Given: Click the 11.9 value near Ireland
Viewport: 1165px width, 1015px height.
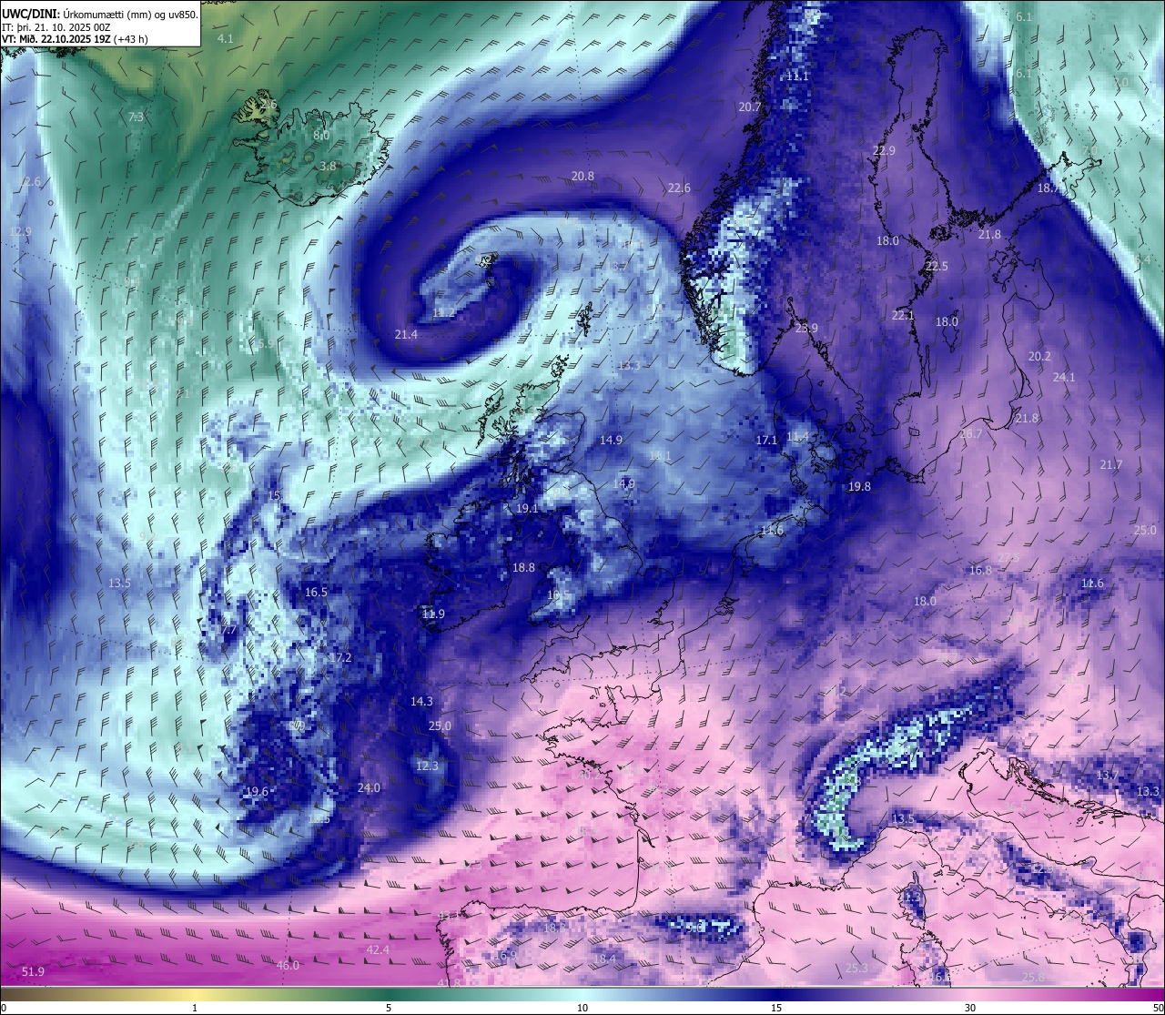Looking at the screenshot, I should (433, 614).
